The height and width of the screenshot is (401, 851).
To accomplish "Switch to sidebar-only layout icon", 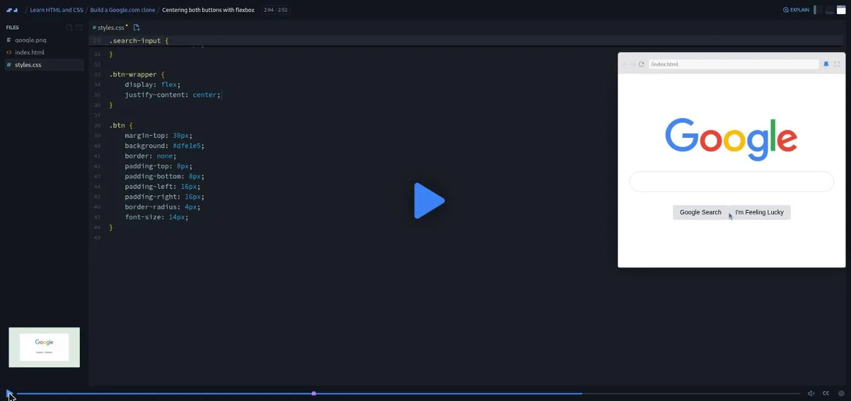I will (818, 10).
